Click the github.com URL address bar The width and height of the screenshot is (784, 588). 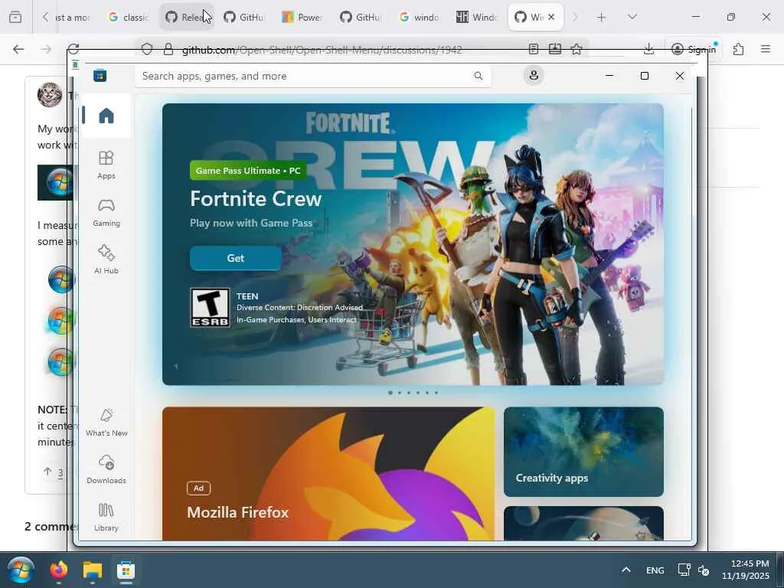(x=322, y=50)
